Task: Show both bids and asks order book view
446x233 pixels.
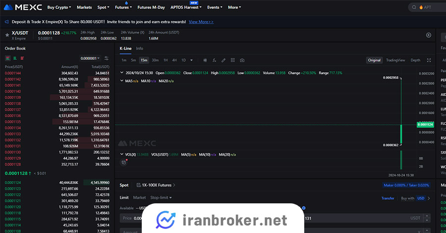Action: coord(7,58)
